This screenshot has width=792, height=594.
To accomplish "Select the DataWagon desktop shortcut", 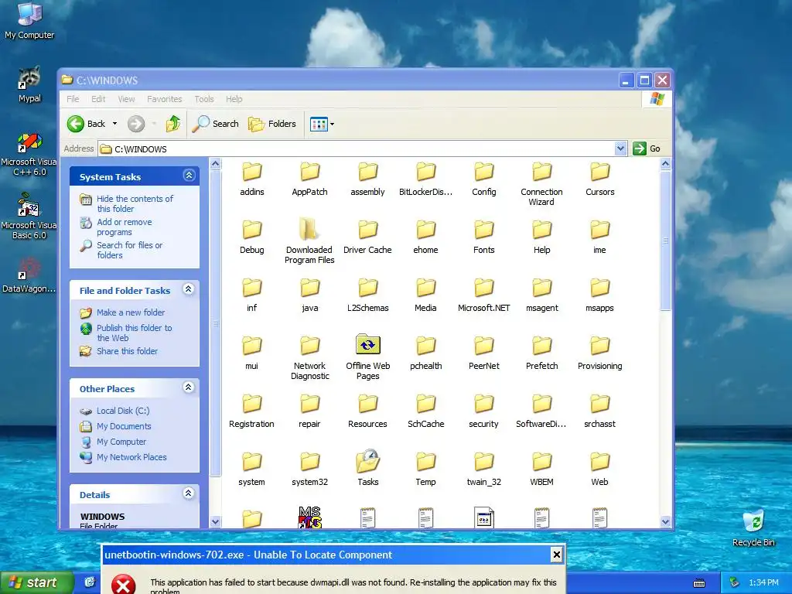I will tap(29, 275).
